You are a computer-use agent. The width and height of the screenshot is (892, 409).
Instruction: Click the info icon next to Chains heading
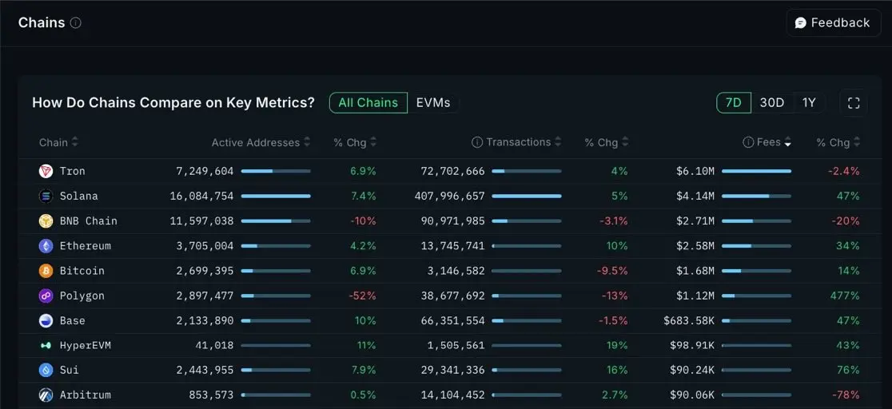pyautogui.click(x=76, y=22)
